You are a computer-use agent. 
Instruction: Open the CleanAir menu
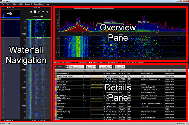pos(28,4)
